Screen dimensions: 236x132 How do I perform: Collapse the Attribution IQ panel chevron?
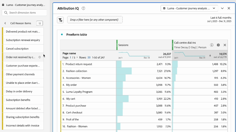(222, 8)
